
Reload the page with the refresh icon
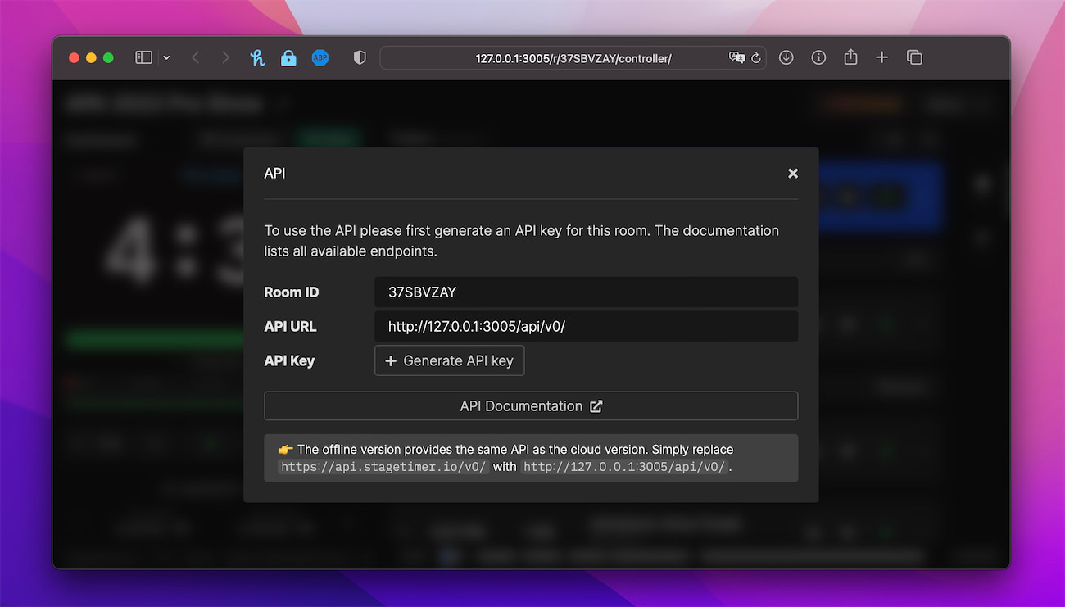[x=756, y=58]
